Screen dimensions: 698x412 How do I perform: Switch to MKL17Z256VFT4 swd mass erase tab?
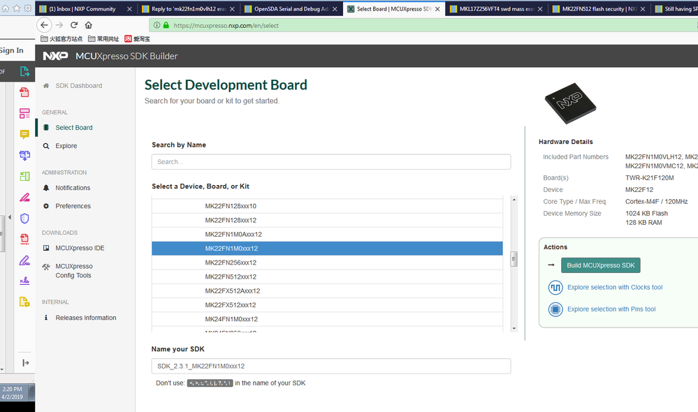tap(497, 9)
